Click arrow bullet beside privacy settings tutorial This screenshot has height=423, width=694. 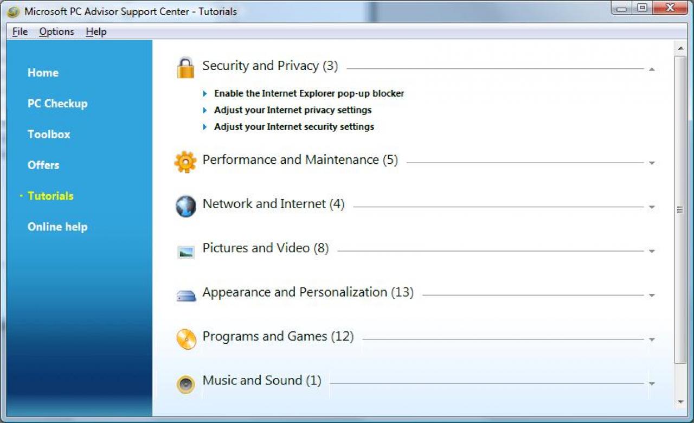click(x=205, y=110)
